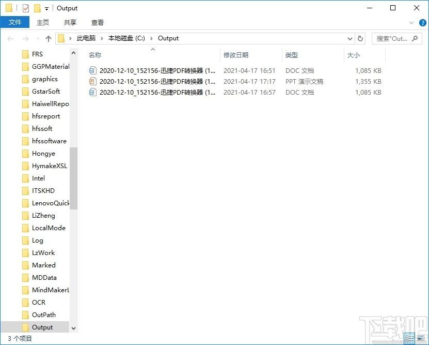Viewport: 429px width, 345px height.
Task: Click the Forward navigation arrow
Action: point(26,39)
